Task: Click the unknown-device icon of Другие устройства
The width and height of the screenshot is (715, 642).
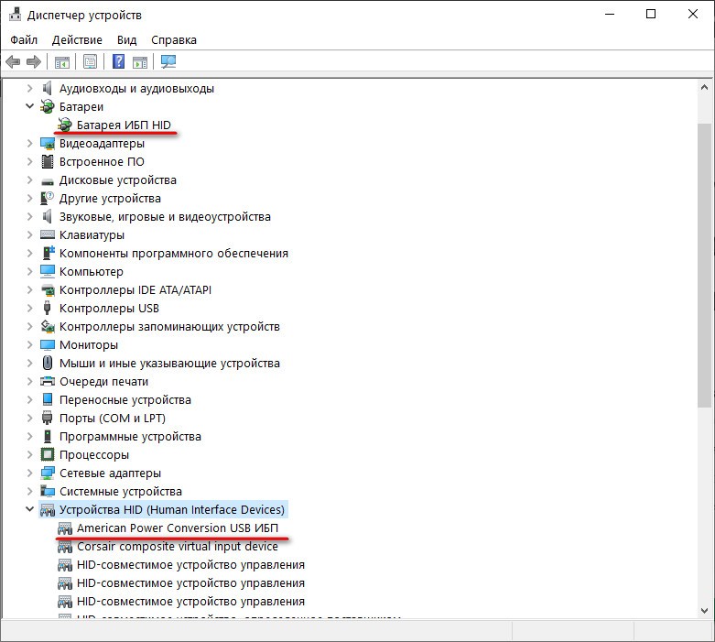Action: tap(47, 198)
